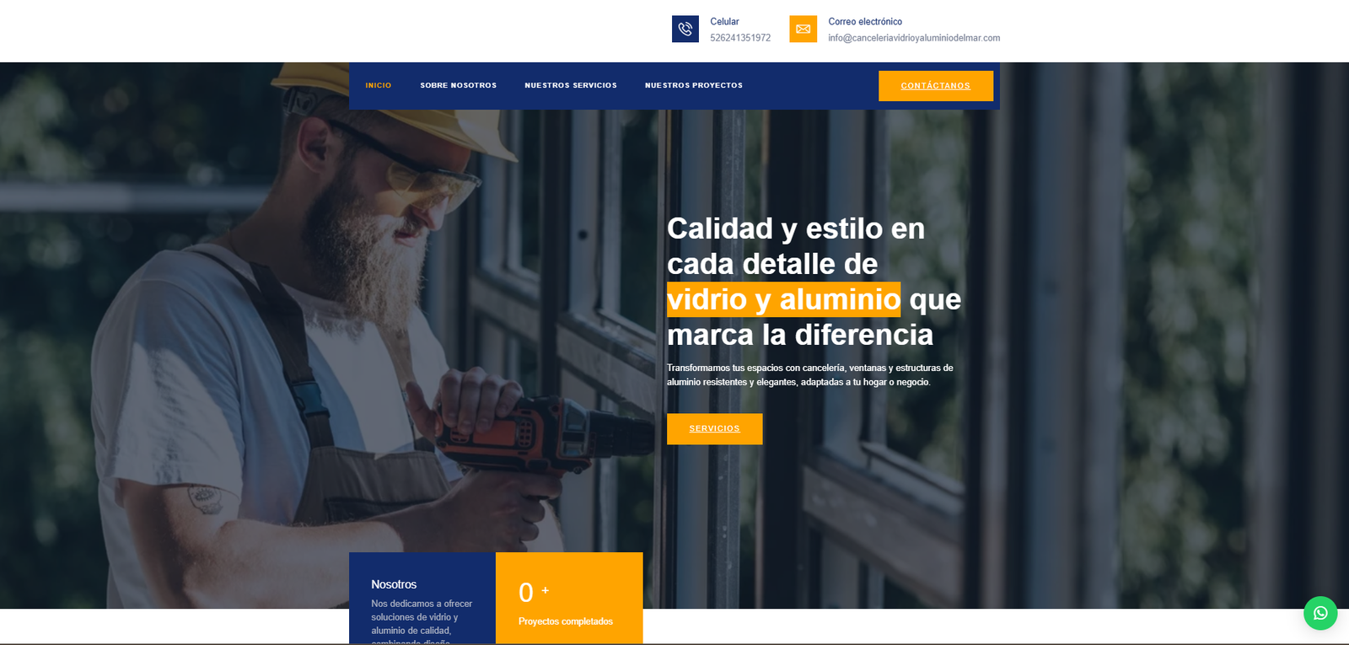Click the 'Nos dedicamos a ofrecer' description
This screenshot has height=645, width=1349.
(422, 622)
